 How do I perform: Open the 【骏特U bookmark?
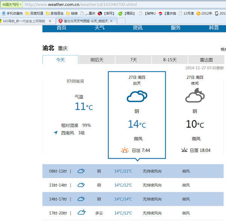tap(147, 14)
